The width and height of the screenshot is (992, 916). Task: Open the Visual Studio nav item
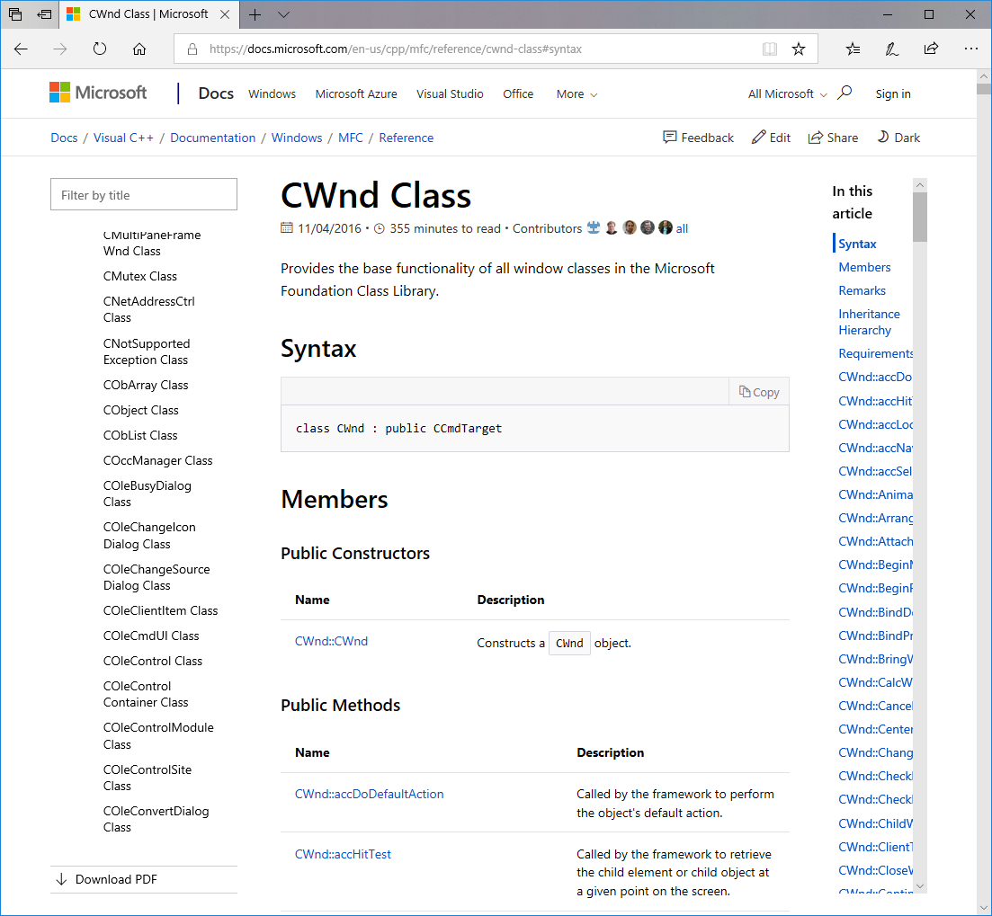pyautogui.click(x=450, y=93)
